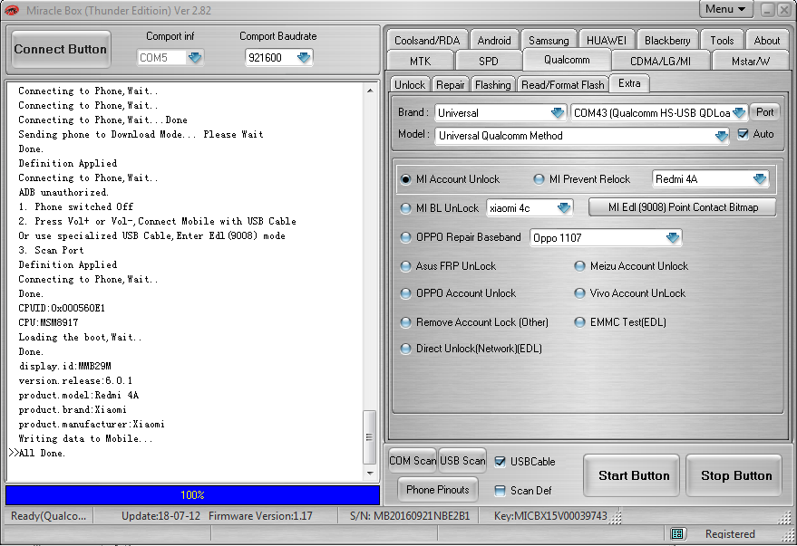Viewport: 797px width, 546px height.
Task: Click the 'Firmware Version:1.17' status text
Action: click(260, 516)
